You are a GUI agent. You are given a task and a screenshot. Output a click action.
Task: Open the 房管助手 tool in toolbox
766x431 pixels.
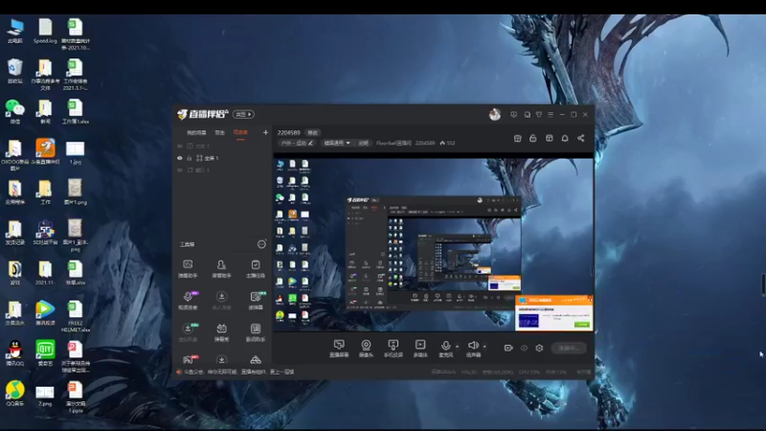pyautogui.click(x=221, y=268)
